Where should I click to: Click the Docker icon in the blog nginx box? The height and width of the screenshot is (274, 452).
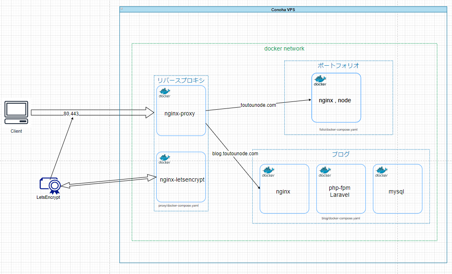pos(268,171)
